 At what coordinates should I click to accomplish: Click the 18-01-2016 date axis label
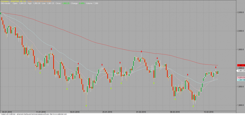click(x=74, y=112)
